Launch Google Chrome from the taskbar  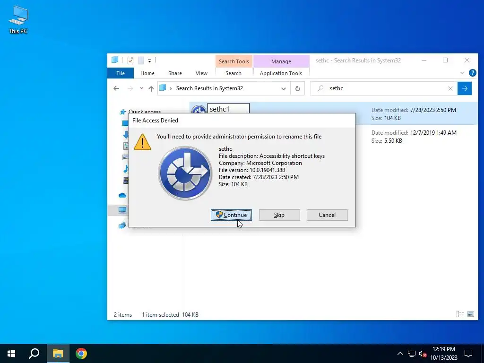click(x=81, y=354)
